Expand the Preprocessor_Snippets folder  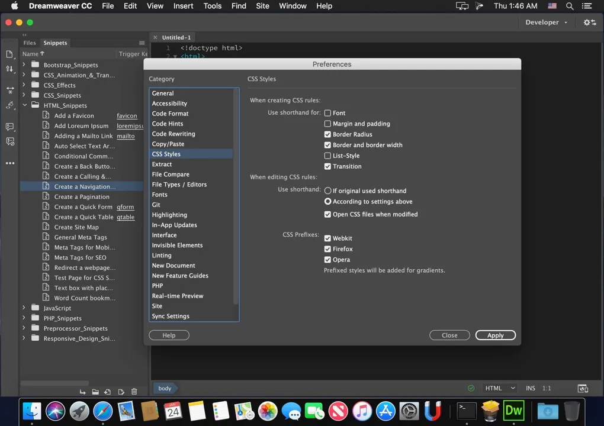(x=24, y=328)
